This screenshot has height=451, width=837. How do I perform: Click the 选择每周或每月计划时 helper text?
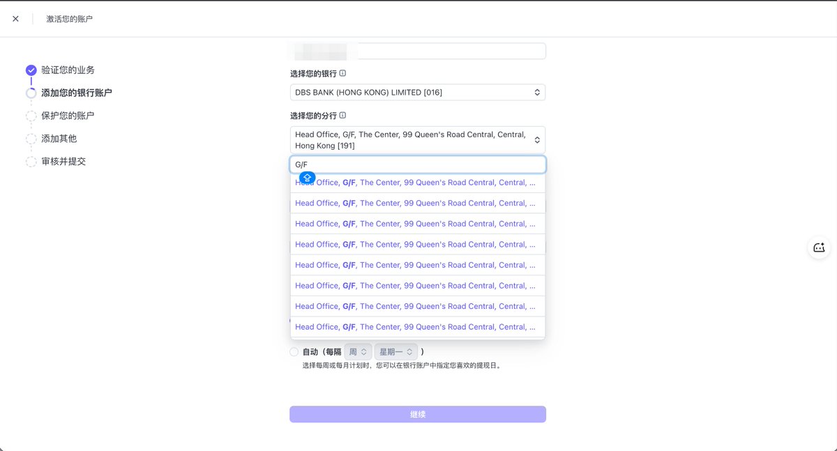(x=401, y=365)
